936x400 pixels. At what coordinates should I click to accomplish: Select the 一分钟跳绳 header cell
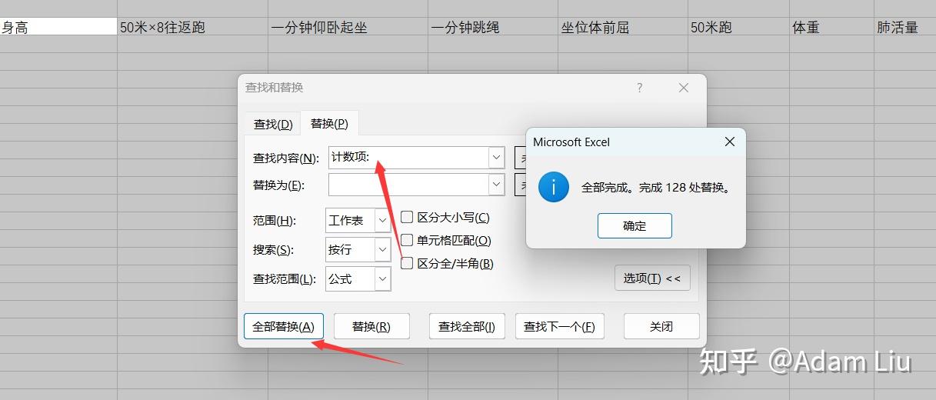tap(493, 27)
